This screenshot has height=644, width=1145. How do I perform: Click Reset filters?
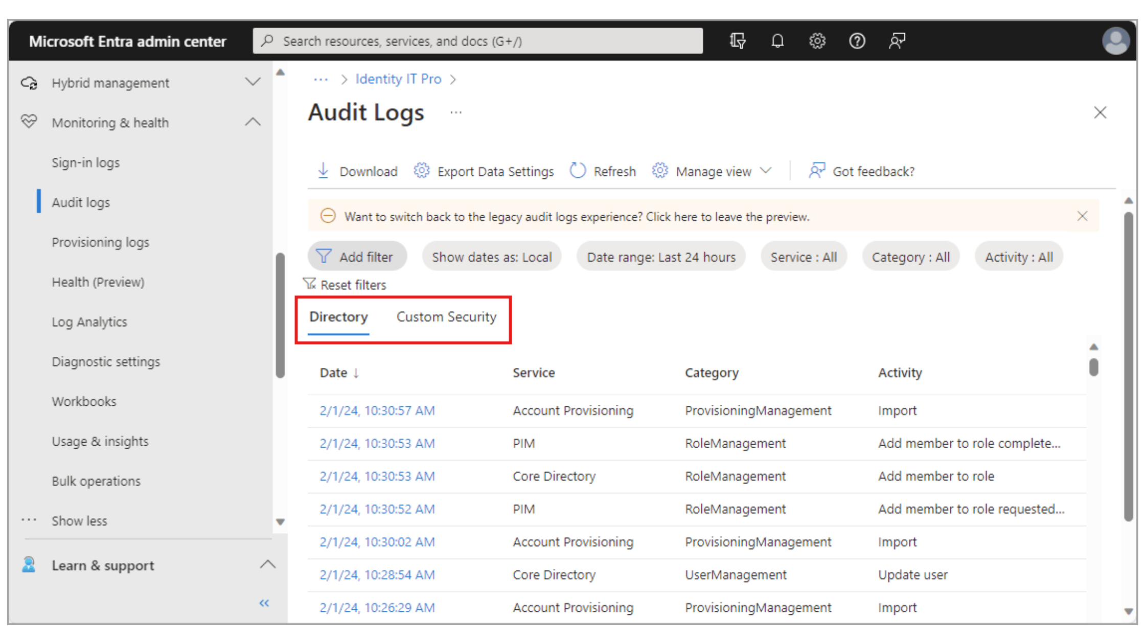point(345,285)
